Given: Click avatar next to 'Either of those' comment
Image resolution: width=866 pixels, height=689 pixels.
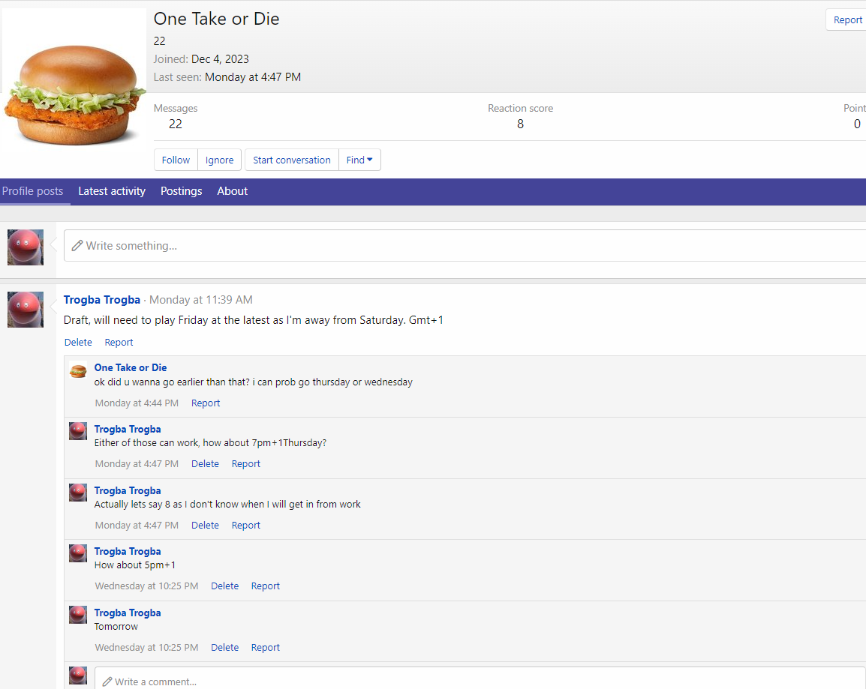Looking at the screenshot, I should tap(78, 431).
